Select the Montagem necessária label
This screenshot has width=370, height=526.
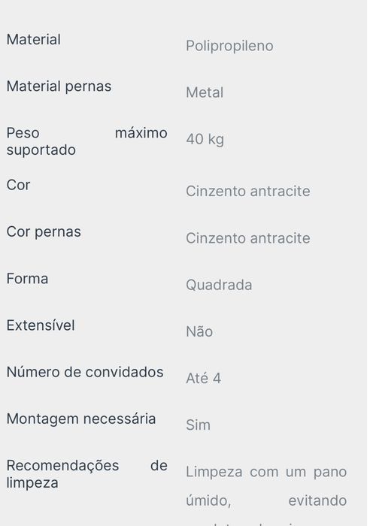pos(81,419)
